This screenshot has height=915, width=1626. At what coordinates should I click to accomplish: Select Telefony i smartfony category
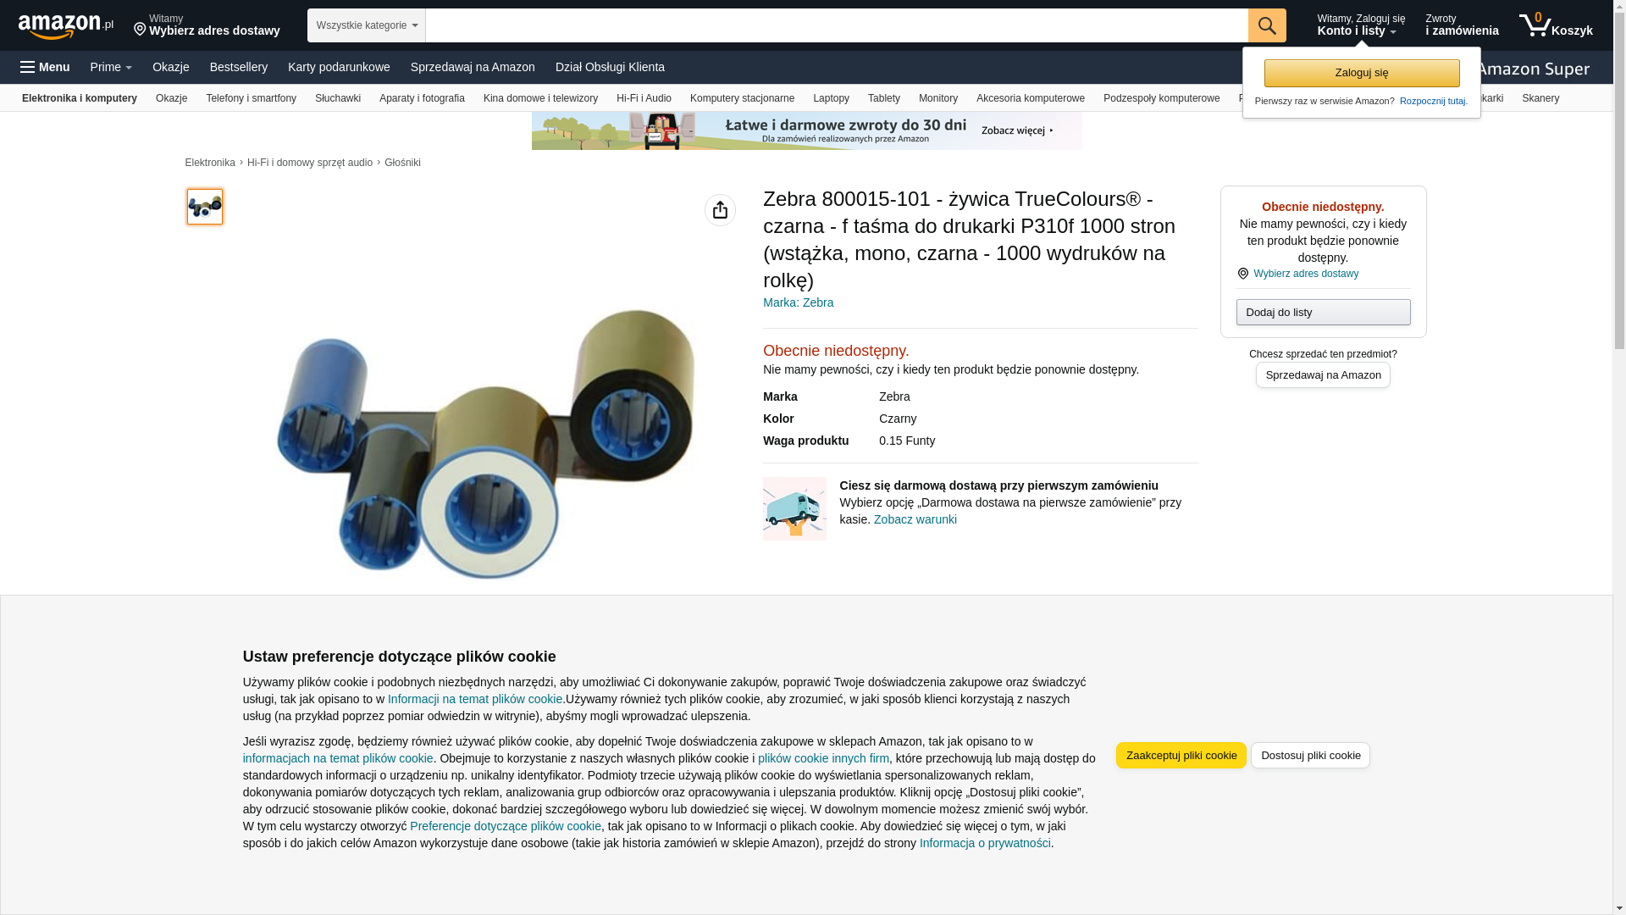pos(251,98)
